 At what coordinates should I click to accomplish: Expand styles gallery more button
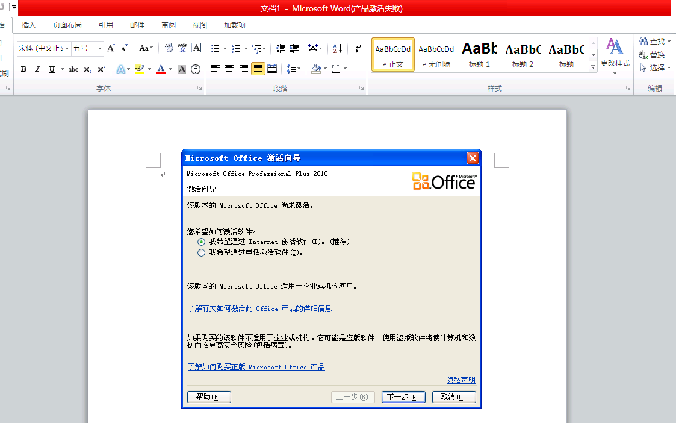point(593,67)
